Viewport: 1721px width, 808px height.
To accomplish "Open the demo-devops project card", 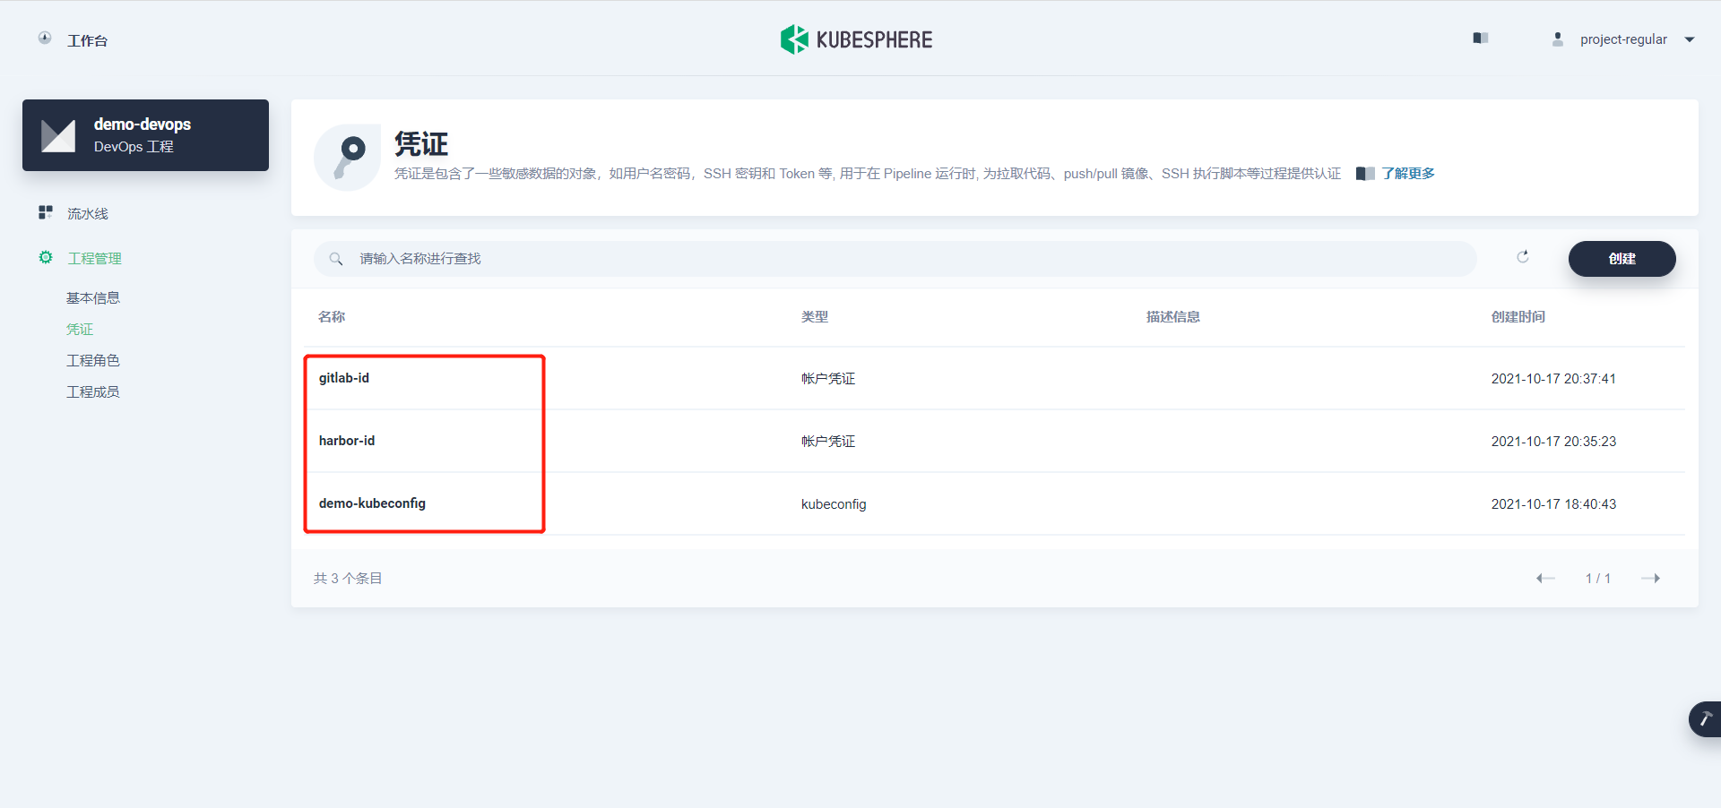I will [x=145, y=135].
